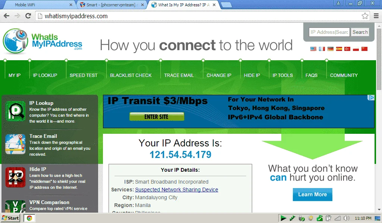Click the IP address 121.54.54.179

180,155
